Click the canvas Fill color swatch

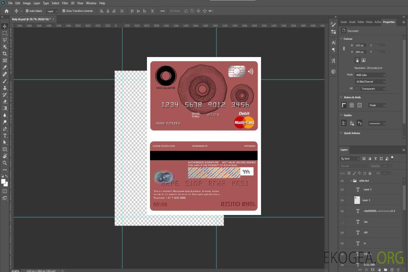357,89
